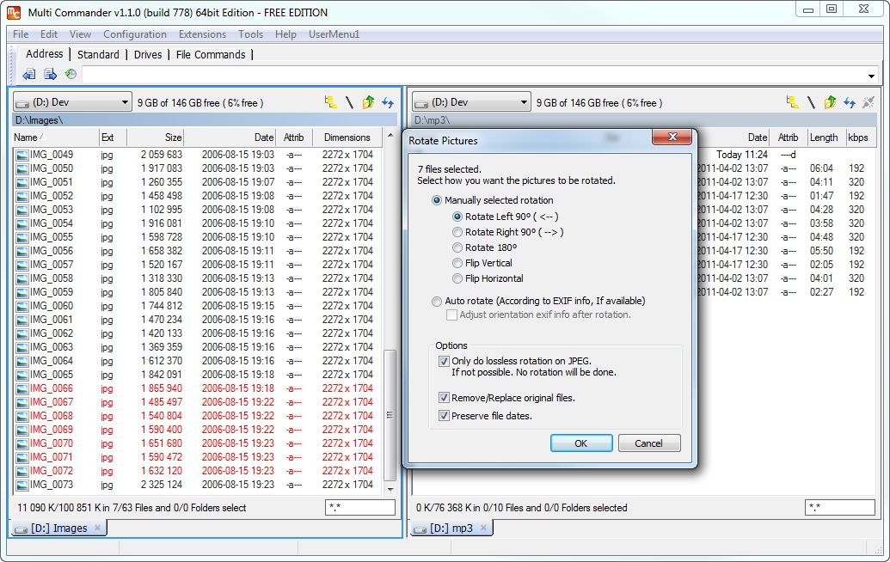Open the Extensions menu
Viewport: 890px width, 562px height.
click(x=202, y=34)
